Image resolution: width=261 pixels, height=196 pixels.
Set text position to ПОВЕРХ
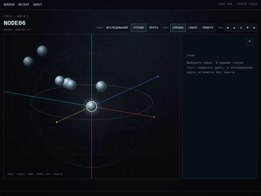[208, 28]
